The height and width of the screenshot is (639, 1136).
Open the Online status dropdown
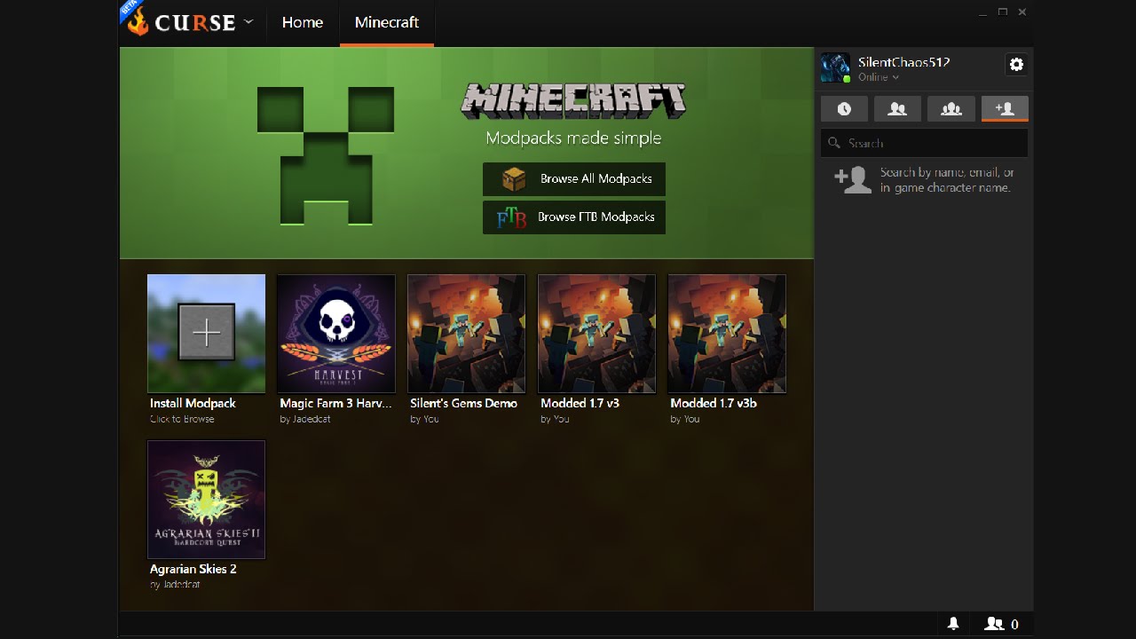(x=879, y=77)
